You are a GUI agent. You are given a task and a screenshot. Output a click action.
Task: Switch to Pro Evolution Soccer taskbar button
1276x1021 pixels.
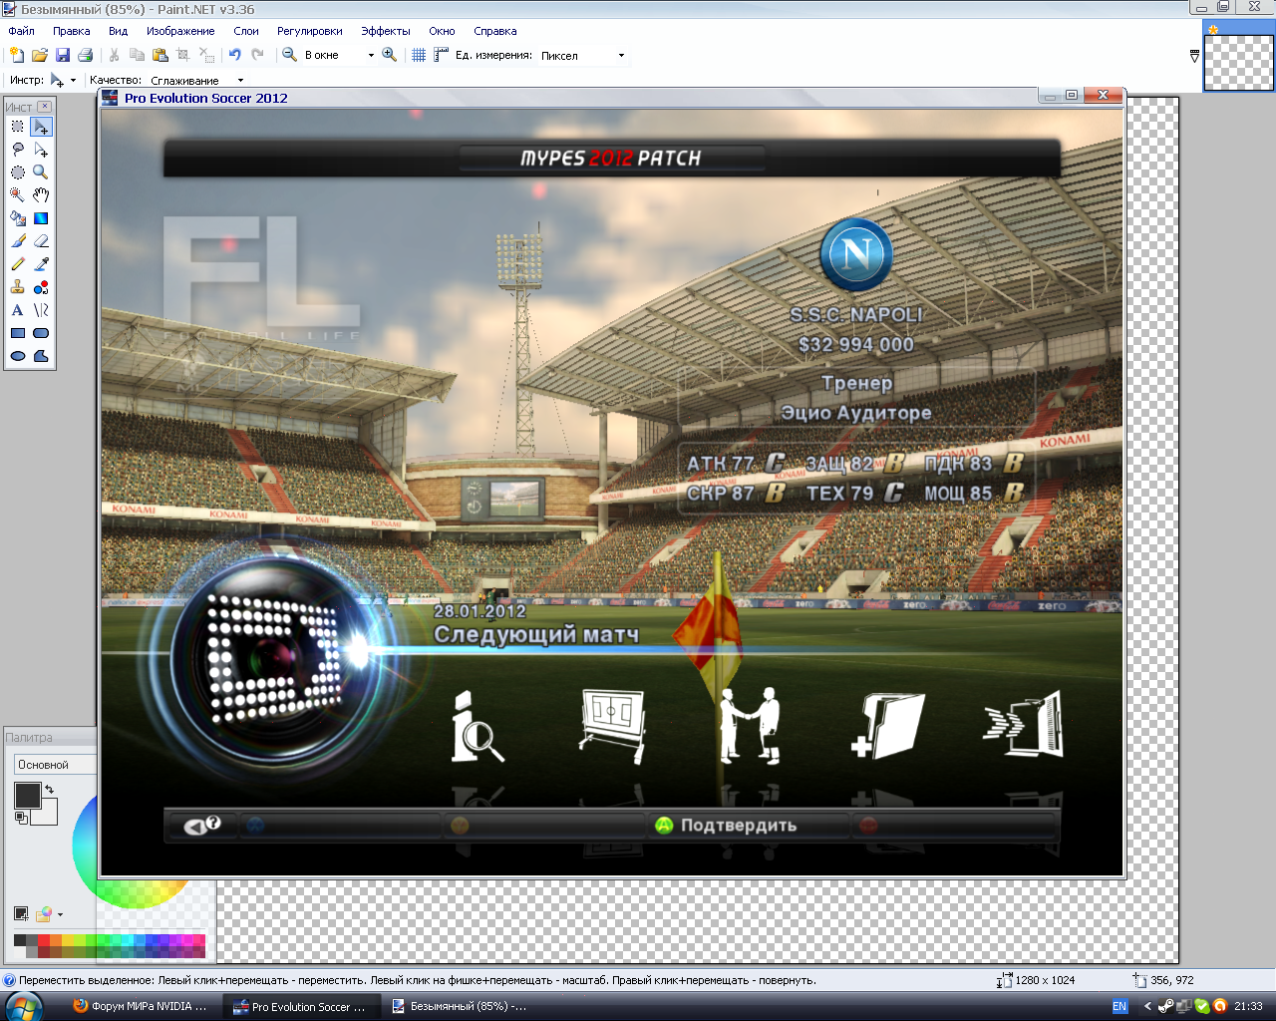point(303,1006)
